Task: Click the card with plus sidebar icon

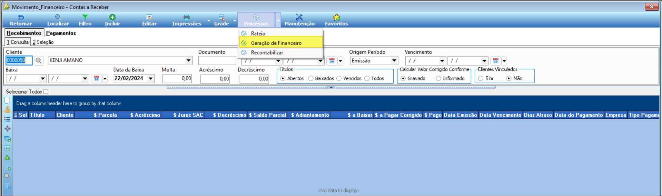Action: pyautogui.click(x=7, y=139)
